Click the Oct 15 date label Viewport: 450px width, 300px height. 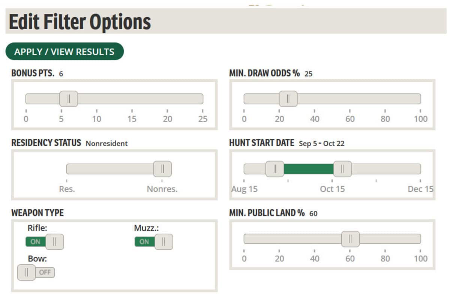click(332, 189)
